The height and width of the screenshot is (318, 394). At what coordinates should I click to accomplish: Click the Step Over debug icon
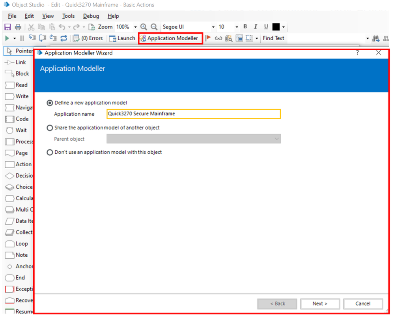43,38
